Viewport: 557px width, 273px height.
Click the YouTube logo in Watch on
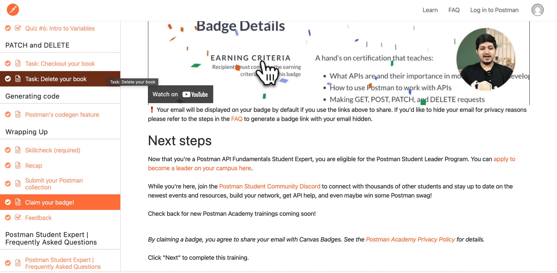[195, 94]
